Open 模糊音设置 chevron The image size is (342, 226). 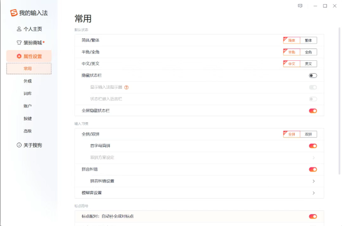point(313,193)
